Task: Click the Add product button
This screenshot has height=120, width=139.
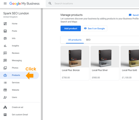Action: point(71,29)
